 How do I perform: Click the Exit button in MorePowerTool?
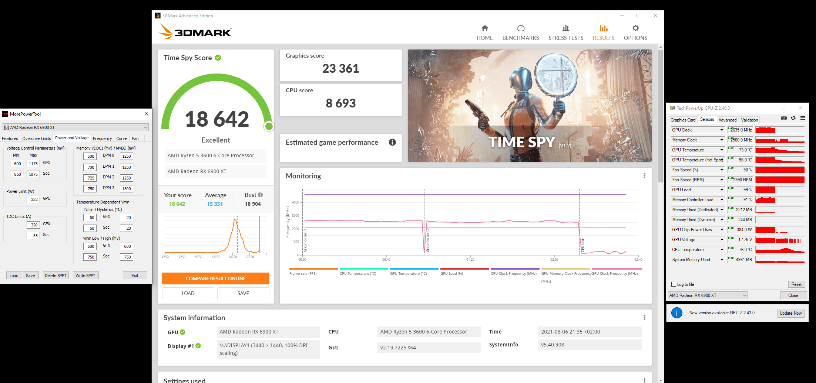point(135,276)
